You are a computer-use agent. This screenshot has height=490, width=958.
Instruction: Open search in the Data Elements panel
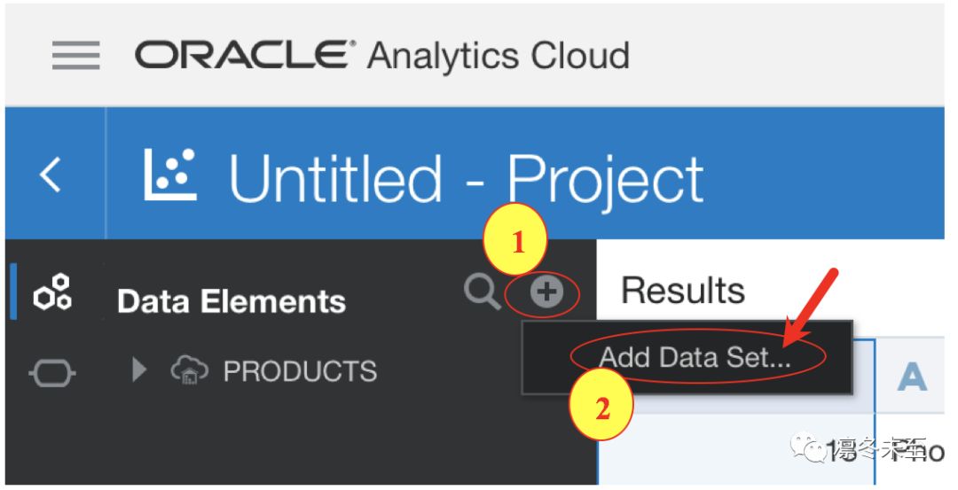[x=482, y=292]
